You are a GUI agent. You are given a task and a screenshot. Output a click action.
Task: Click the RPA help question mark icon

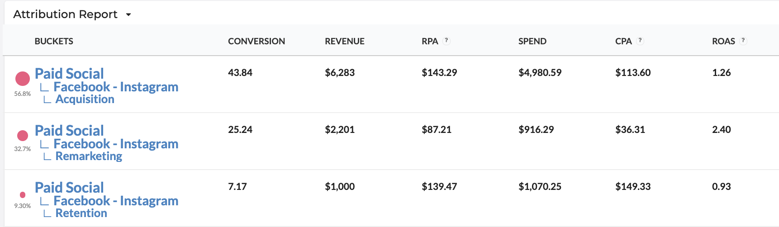click(x=446, y=41)
